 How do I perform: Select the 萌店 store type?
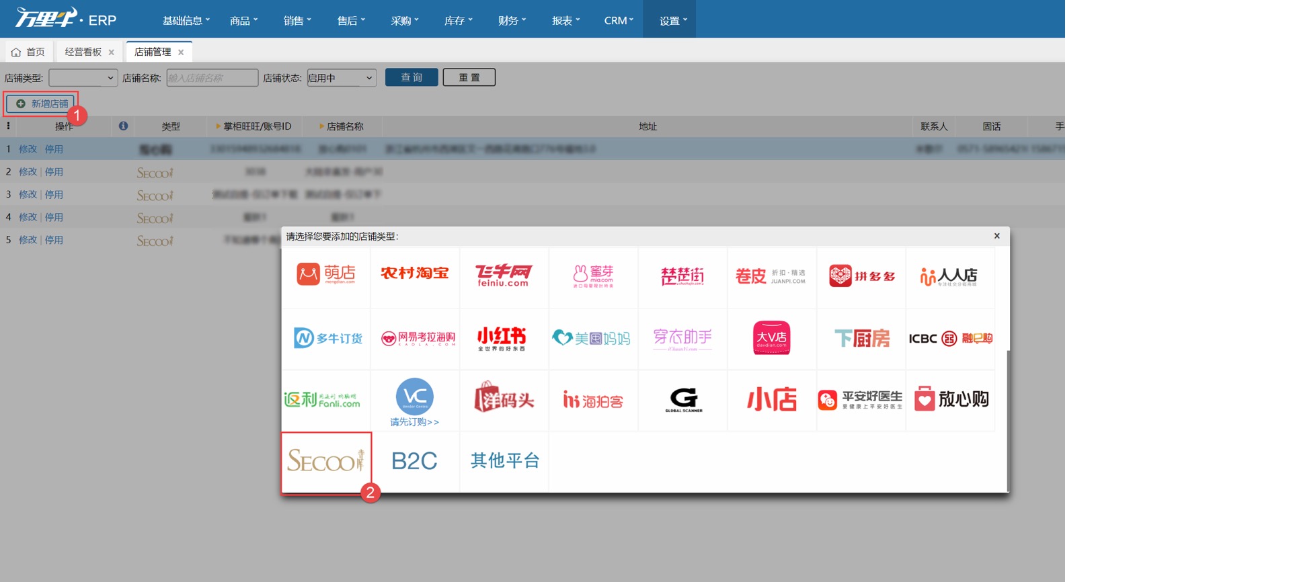tap(325, 275)
